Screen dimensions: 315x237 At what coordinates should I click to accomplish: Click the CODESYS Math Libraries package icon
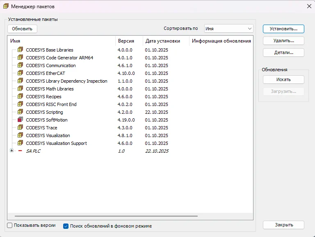tap(20, 88)
